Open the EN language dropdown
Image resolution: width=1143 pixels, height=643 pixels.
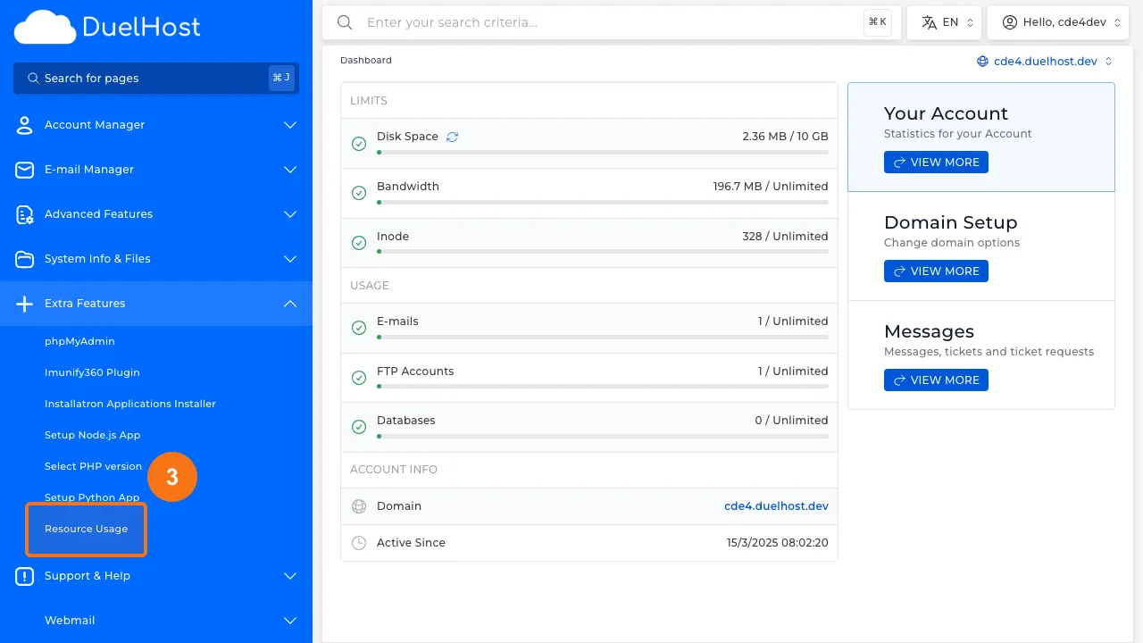pos(944,22)
